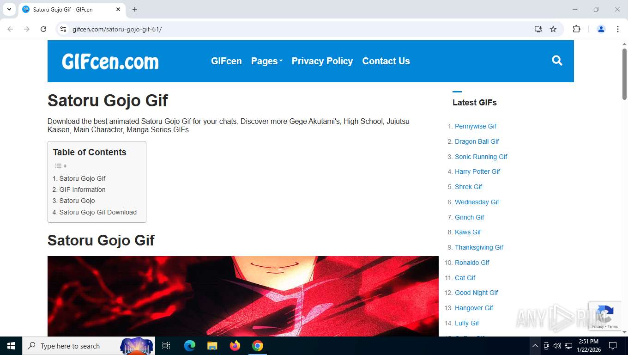Open the Hangover Gif link

coord(474,308)
